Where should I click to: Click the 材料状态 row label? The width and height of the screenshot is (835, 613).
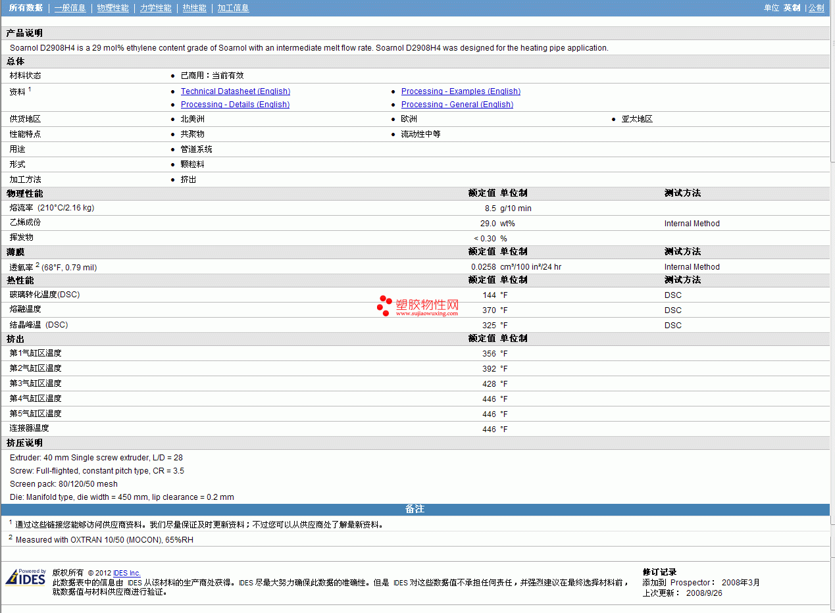pos(25,76)
